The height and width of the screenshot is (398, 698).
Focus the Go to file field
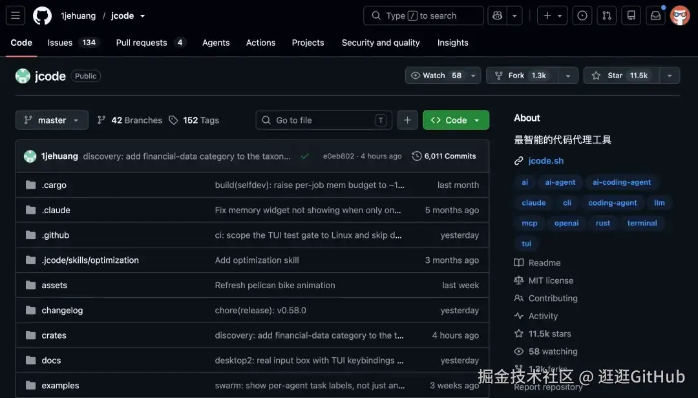click(x=324, y=120)
